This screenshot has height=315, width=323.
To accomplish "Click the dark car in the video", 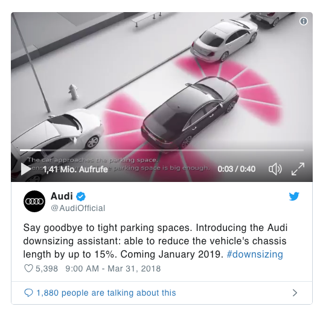I will (190, 114).
